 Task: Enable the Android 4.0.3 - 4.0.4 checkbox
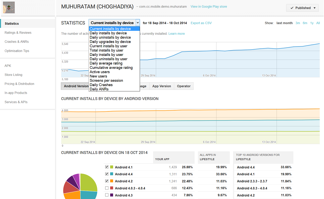(x=107, y=188)
